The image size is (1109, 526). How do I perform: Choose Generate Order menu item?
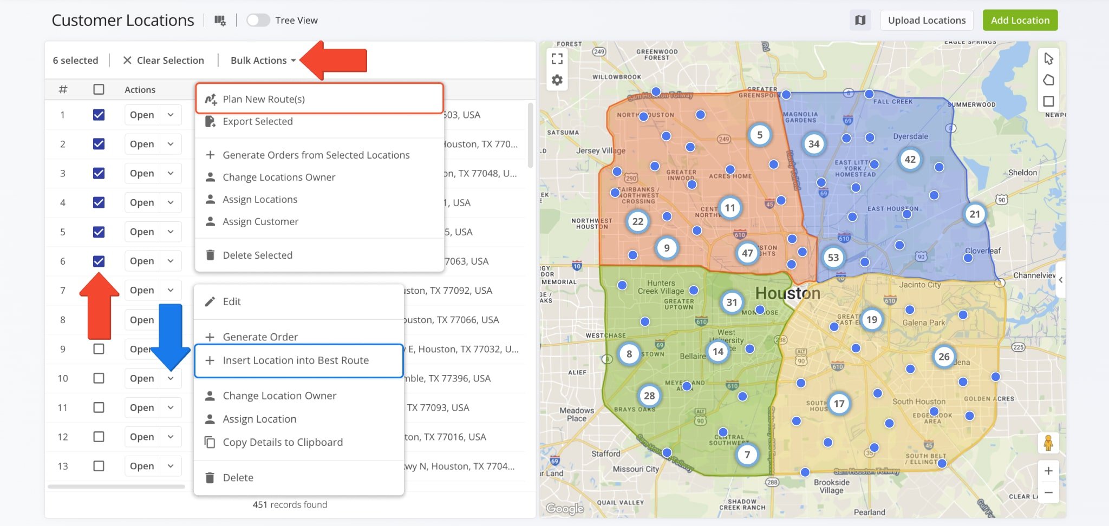pos(299,337)
